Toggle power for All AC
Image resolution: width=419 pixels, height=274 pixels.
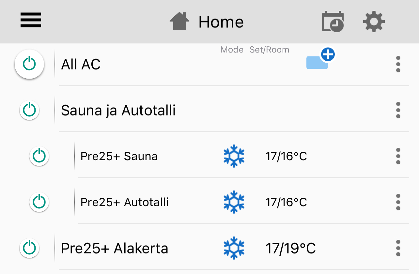point(29,64)
